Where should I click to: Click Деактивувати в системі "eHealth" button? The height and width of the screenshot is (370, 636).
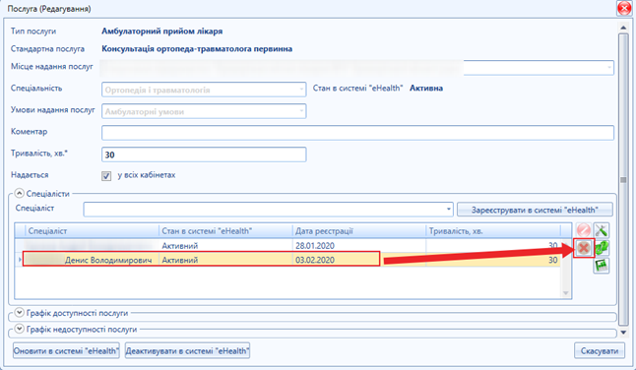tap(187, 351)
